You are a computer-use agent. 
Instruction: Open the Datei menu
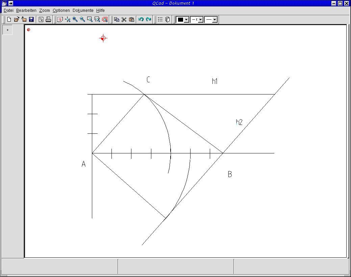coord(8,10)
